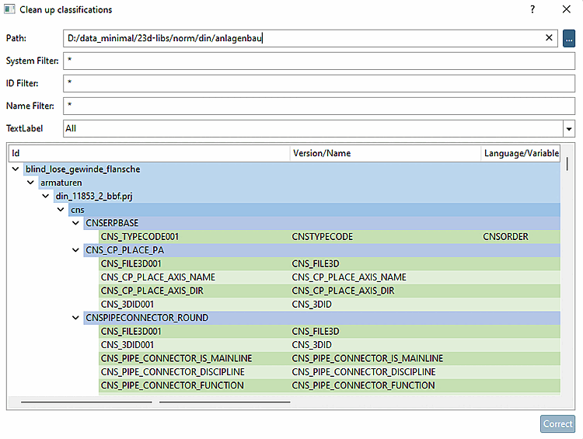The width and height of the screenshot is (583, 439).
Task: Select the CNS_CP_PLACE_AXIS_NAME id entry
Action: point(158,277)
